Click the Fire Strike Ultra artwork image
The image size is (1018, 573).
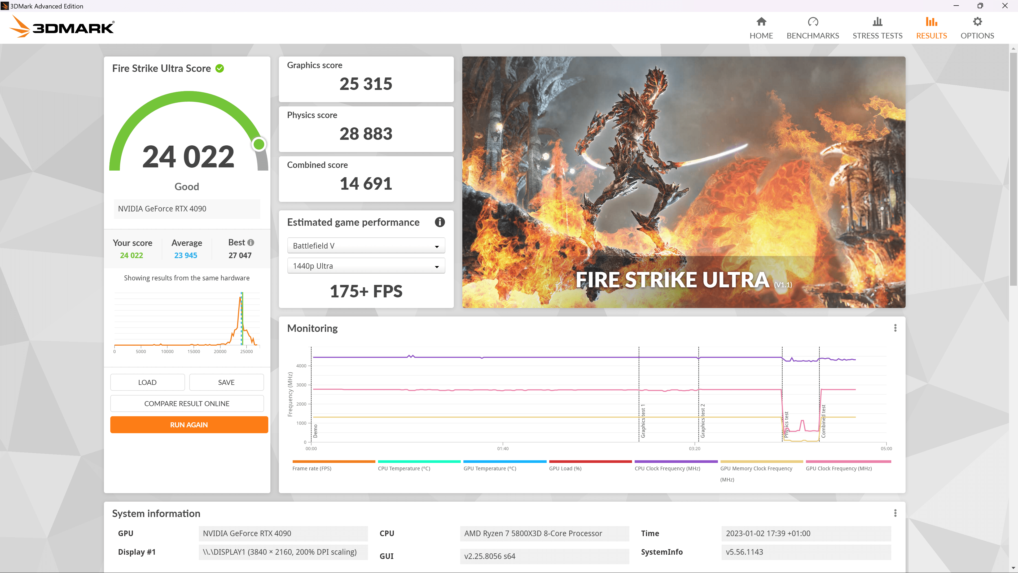683,182
